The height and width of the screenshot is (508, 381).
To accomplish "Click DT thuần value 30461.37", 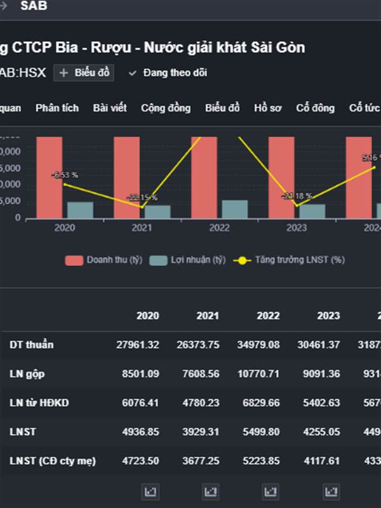I will (x=319, y=345).
